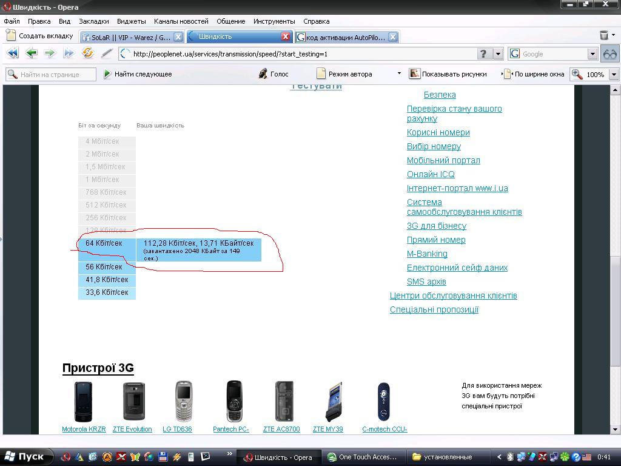Go back with the green back arrow
The width and height of the screenshot is (621, 466).
32,53
